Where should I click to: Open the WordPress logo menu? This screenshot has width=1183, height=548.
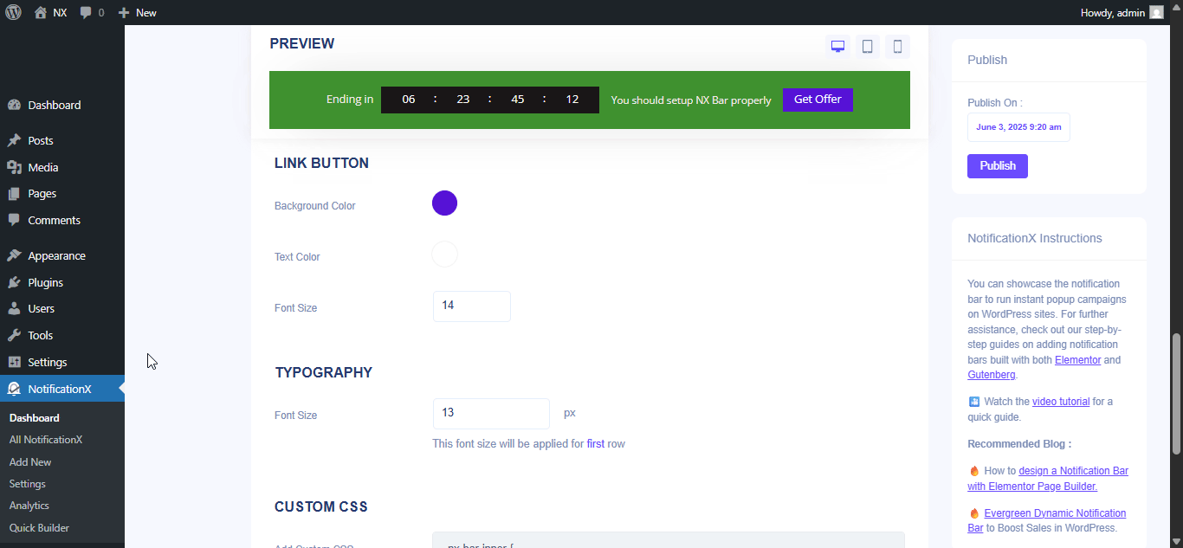tap(13, 12)
